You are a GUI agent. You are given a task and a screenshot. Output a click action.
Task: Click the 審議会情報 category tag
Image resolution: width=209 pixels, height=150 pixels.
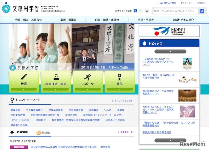tap(19, 147)
